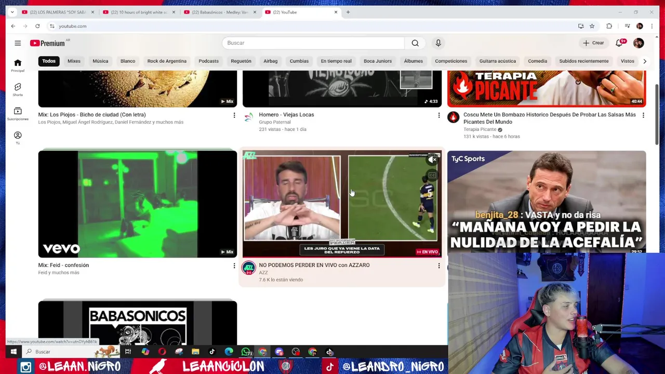665x374 pixels.
Task: Open Terapia Picante channel name link
Action: [x=480, y=129]
